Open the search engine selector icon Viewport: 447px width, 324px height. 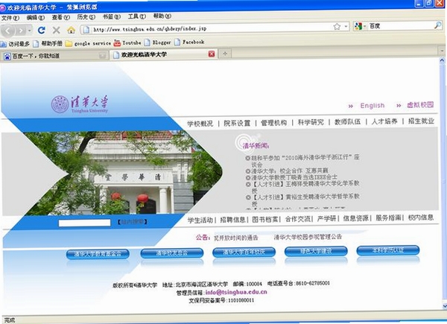[x=358, y=26]
